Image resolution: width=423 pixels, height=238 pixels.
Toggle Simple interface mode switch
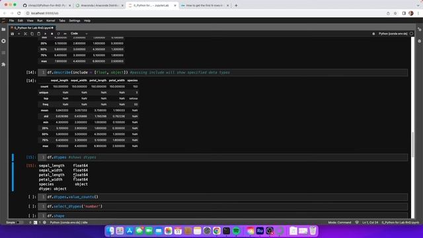(20, 222)
